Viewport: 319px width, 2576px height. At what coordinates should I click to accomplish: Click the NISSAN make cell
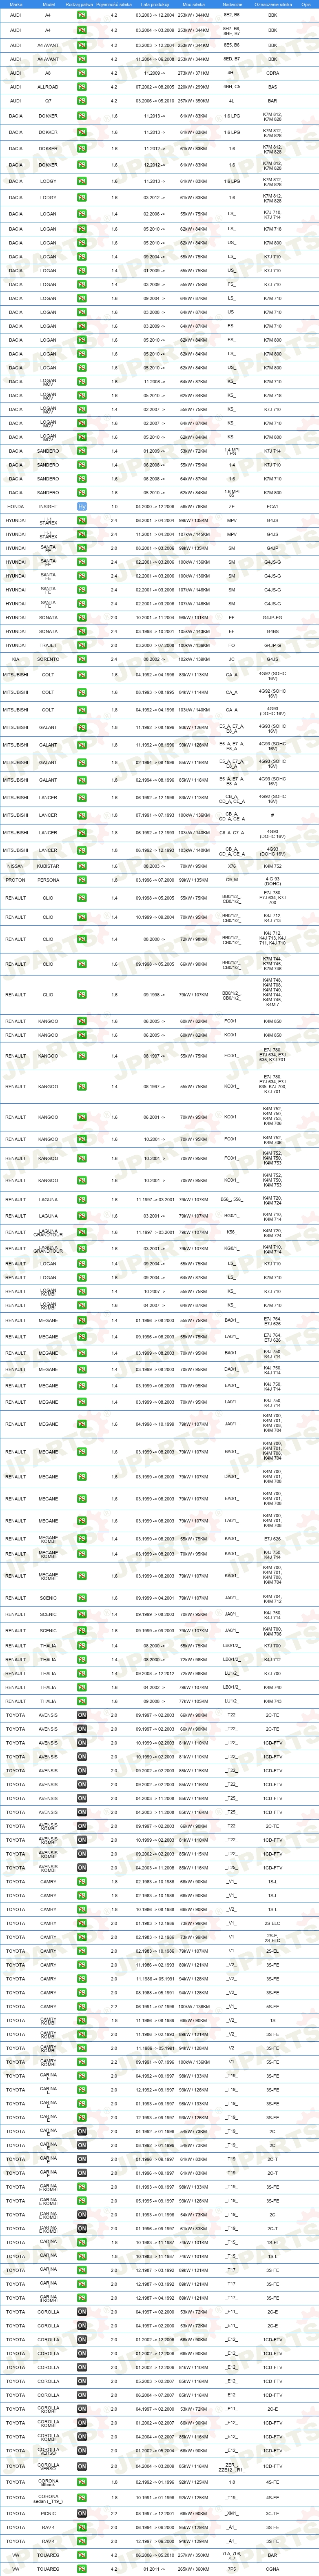click(15, 866)
